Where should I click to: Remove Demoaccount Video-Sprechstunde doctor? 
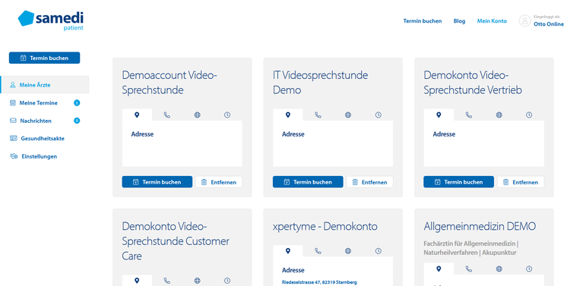219,182
